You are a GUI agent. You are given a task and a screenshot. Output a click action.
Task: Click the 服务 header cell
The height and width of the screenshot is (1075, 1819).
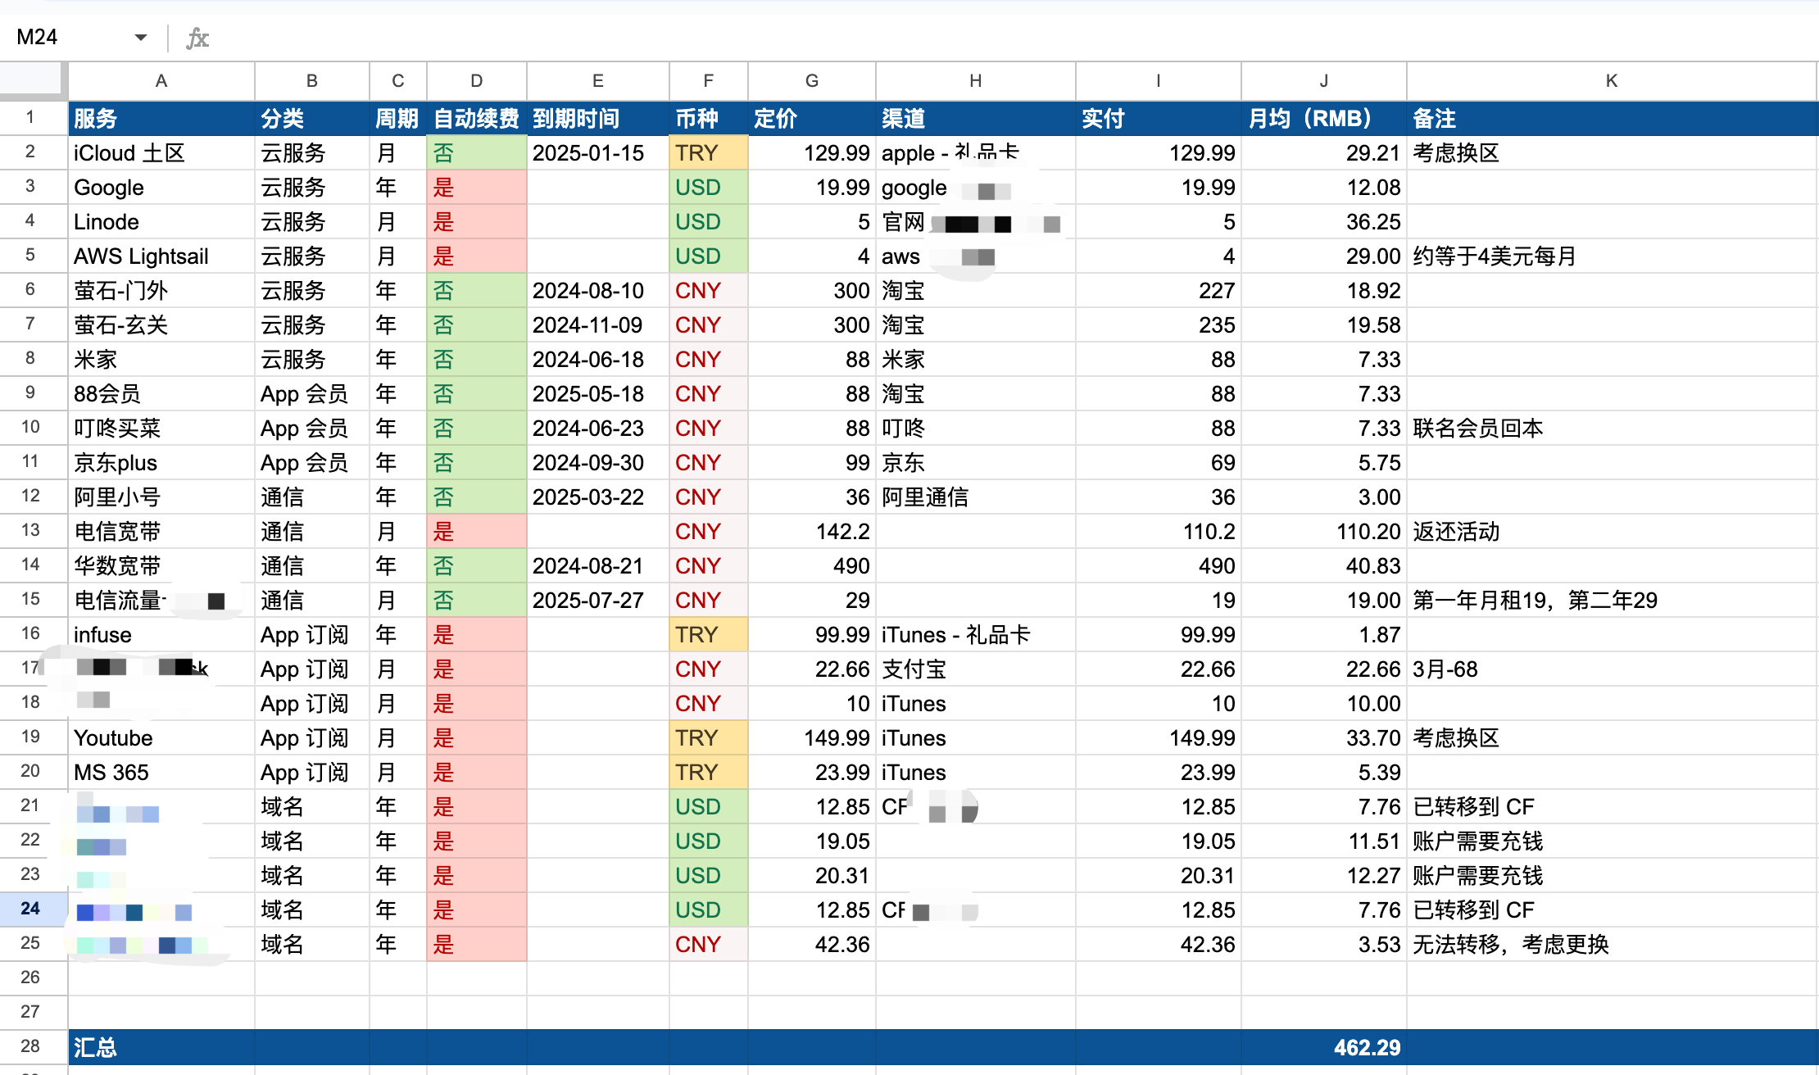click(161, 119)
